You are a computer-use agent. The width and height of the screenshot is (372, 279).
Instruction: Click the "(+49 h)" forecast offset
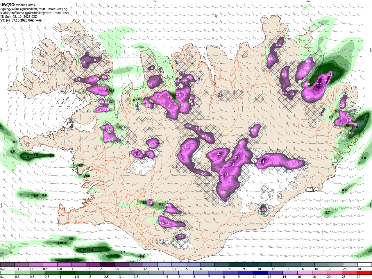tap(40, 21)
